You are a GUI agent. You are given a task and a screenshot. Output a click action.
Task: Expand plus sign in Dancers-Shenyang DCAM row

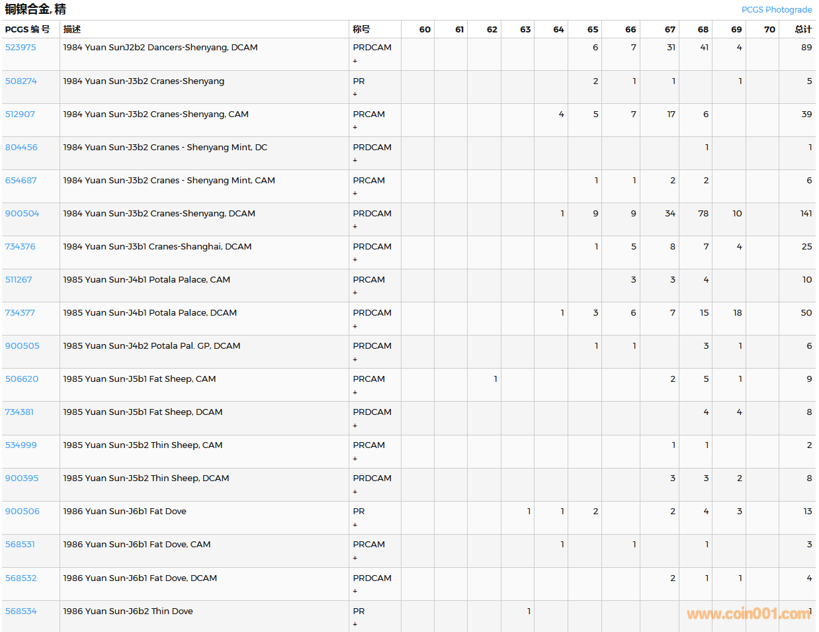(355, 61)
